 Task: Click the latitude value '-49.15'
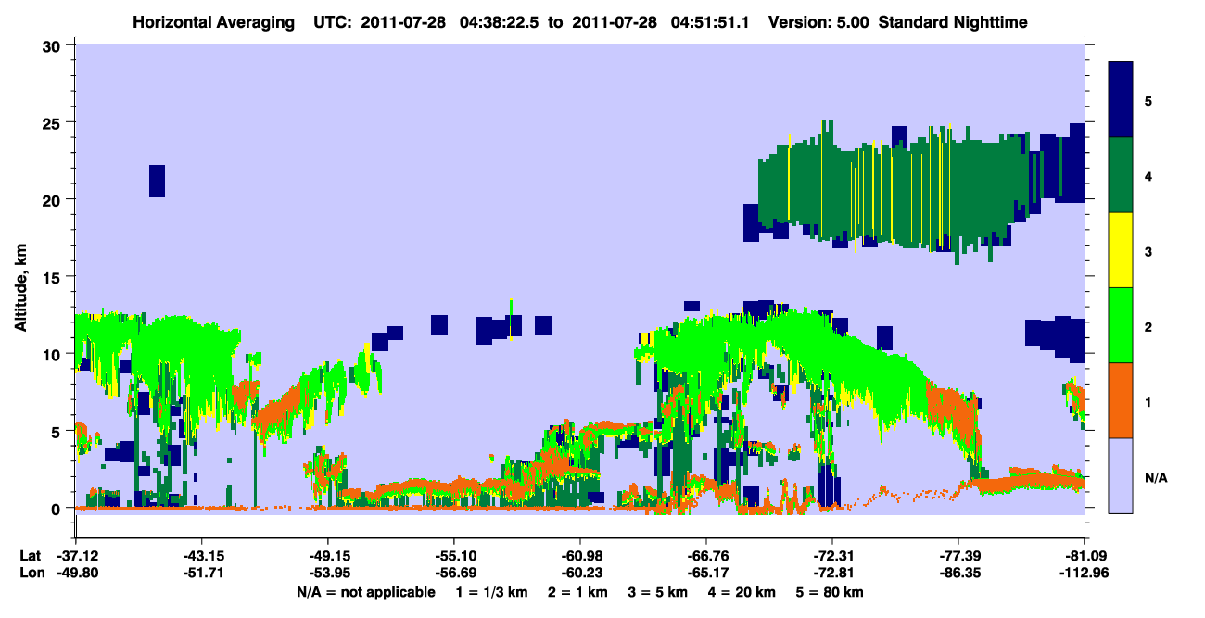click(x=328, y=556)
